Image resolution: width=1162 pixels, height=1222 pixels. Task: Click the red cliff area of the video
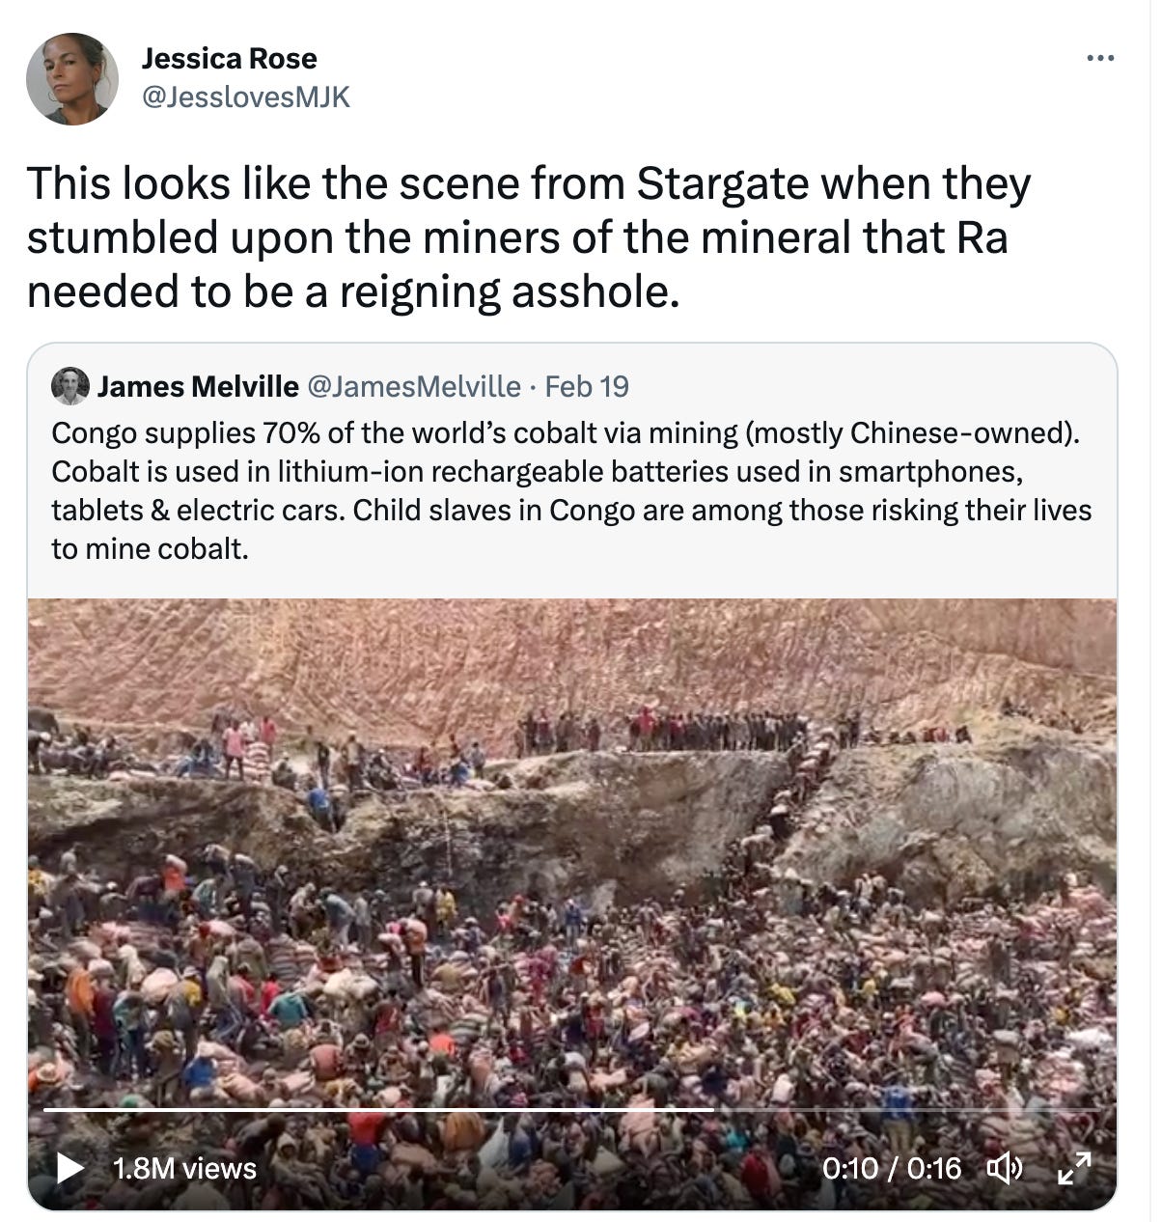click(572, 656)
